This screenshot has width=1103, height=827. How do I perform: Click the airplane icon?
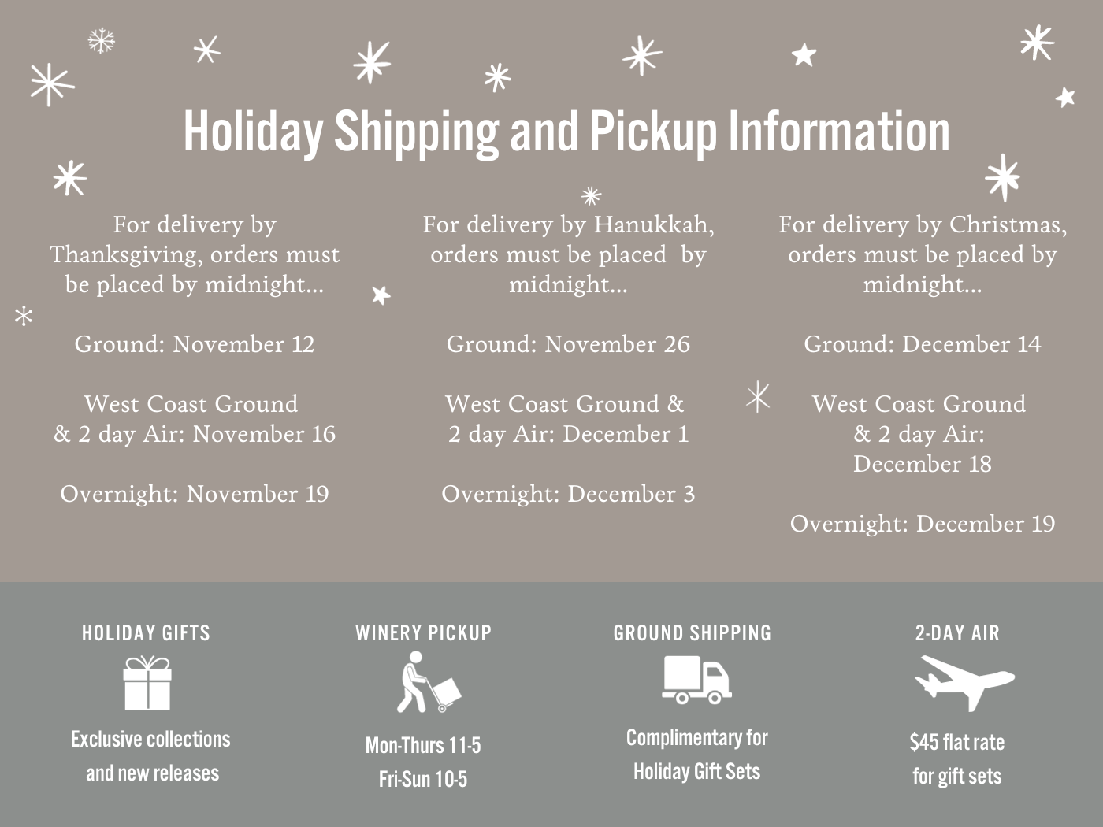pos(964,683)
